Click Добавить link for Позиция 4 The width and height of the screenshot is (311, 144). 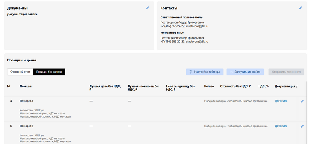(281, 101)
